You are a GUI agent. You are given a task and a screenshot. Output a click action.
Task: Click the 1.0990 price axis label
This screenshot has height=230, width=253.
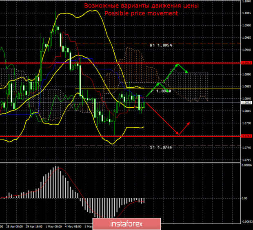click(x=246, y=25)
